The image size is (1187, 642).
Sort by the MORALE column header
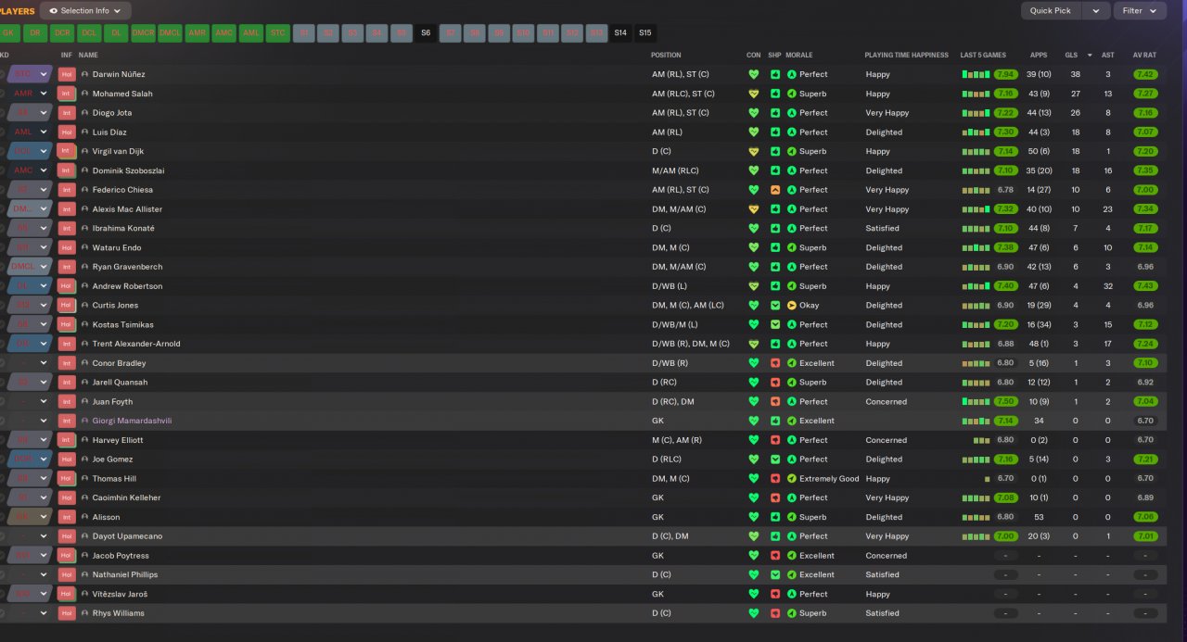(798, 56)
